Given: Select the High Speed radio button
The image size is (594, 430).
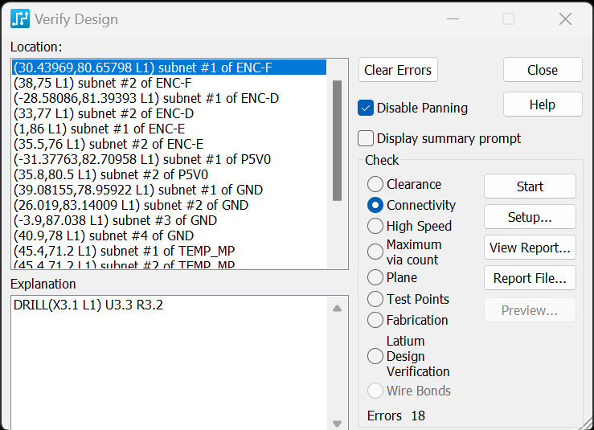Looking at the screenshot, I should coord(375,226).
